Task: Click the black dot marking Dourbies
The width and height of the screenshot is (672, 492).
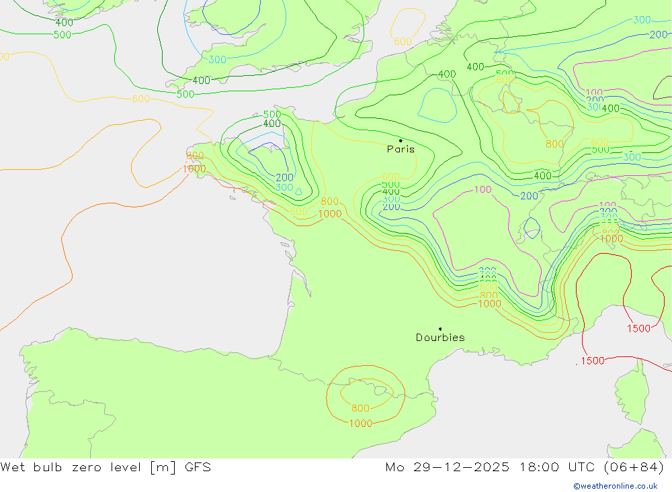Action: [440, 329]
